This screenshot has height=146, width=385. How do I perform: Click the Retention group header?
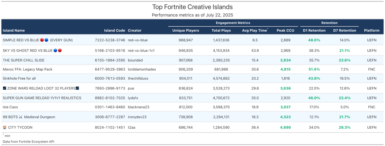(x=329, y=23)
